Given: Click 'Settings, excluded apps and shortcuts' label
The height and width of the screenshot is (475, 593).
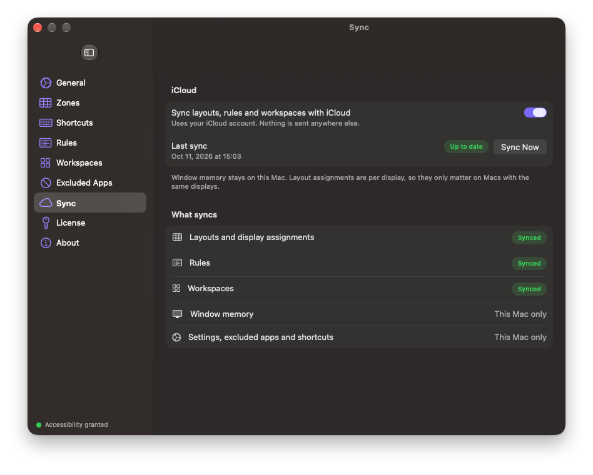Looking at the screenshot, I should (261, 337).
